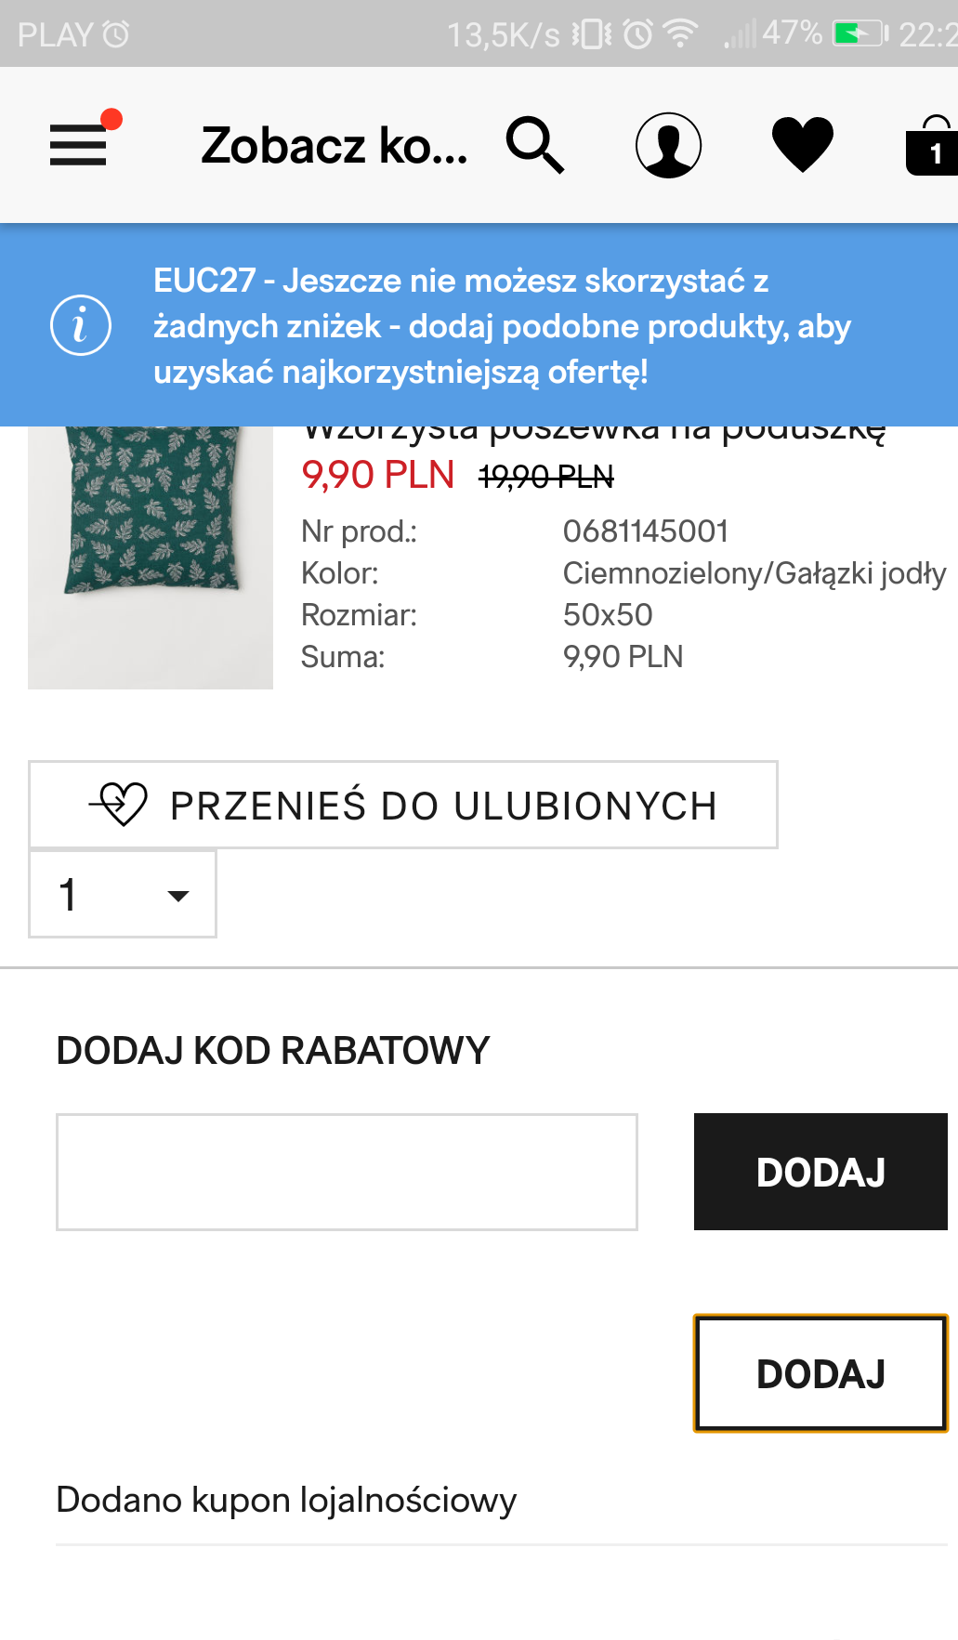Viewport: 958px width, 1640px height.
Task: Focus the discount code input field
Action: click(x=347, y=1172)
